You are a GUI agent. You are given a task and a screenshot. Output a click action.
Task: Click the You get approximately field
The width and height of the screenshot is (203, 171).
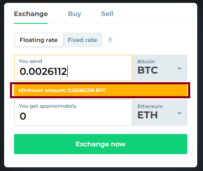(x=73, y=113)
